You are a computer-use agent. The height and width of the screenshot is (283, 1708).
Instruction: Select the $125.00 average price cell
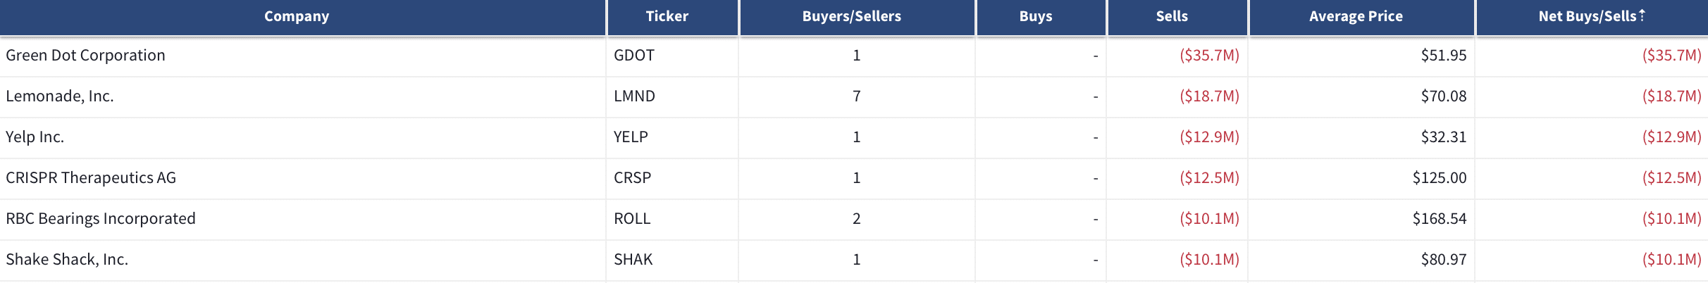(x=1361, y=178)
